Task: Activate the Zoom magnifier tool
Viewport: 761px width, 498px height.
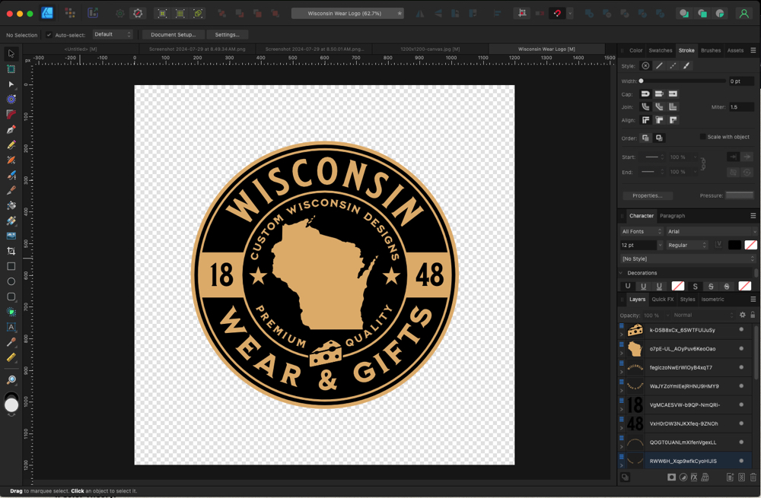Action: [x=11, y=379]
